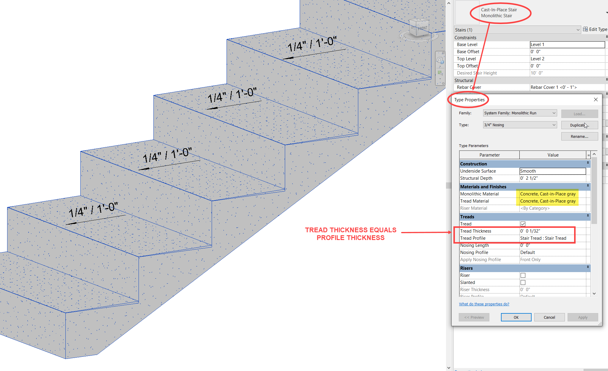Click the Edit Type icon

586,29
